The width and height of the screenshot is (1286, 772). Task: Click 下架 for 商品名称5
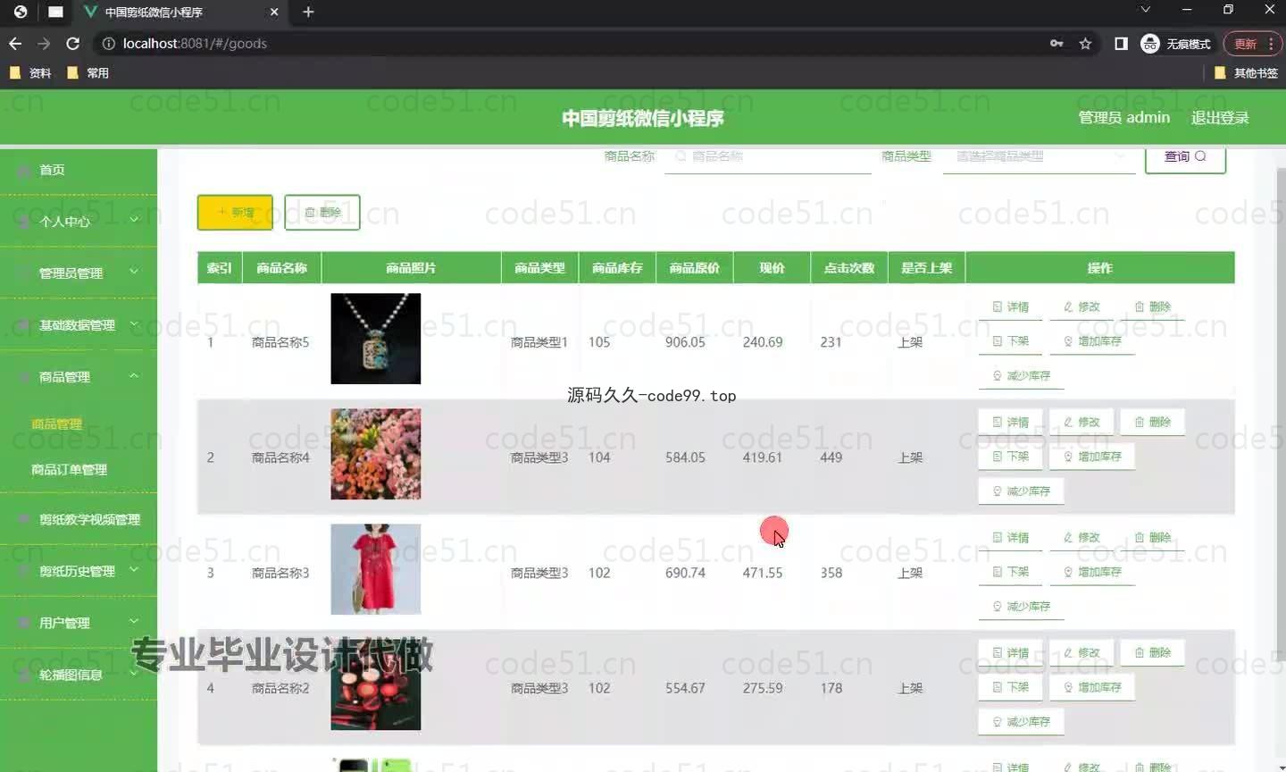pos(1011,341)
